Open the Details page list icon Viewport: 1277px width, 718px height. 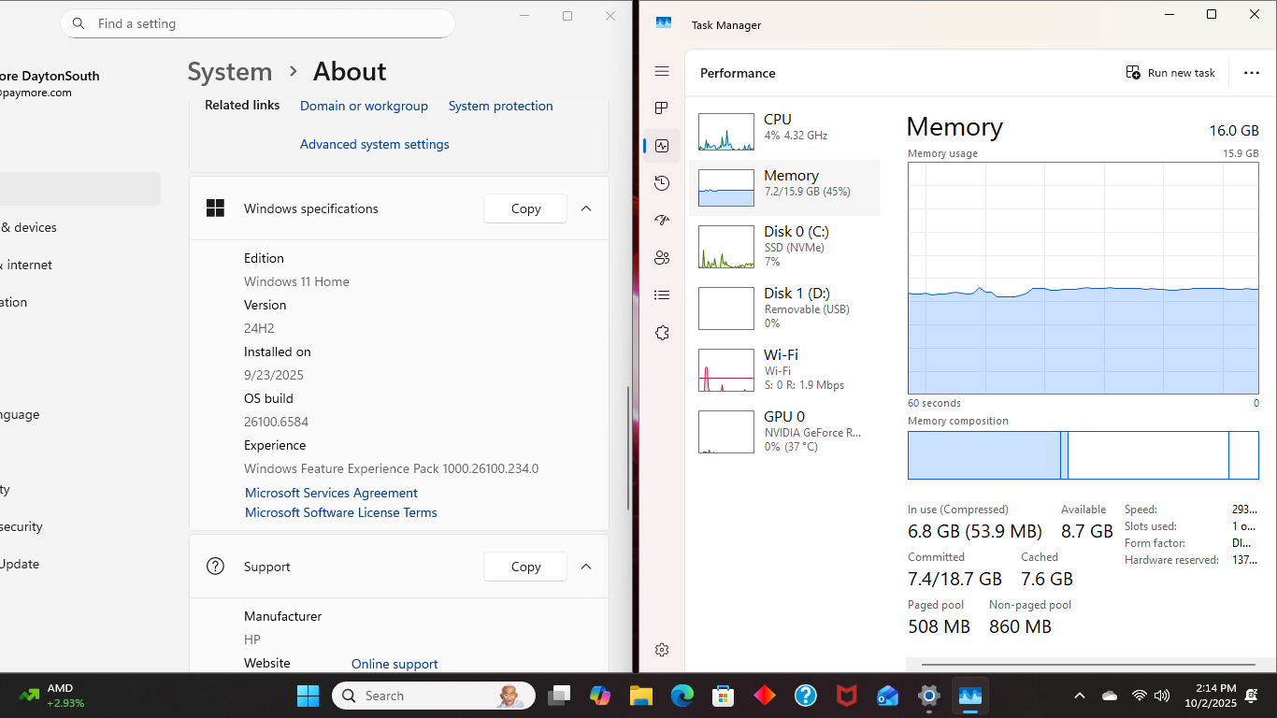pos(662,295)
